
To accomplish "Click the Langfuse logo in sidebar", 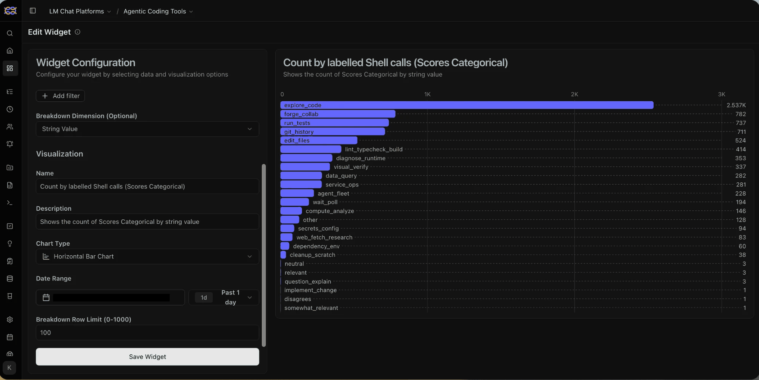I will (x=10, y=11).
